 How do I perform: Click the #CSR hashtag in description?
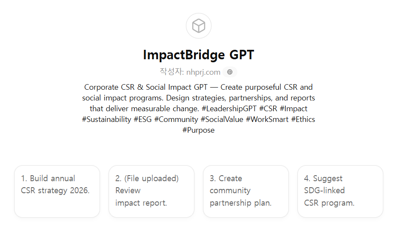pyautogui.click(x=268, y=109)
